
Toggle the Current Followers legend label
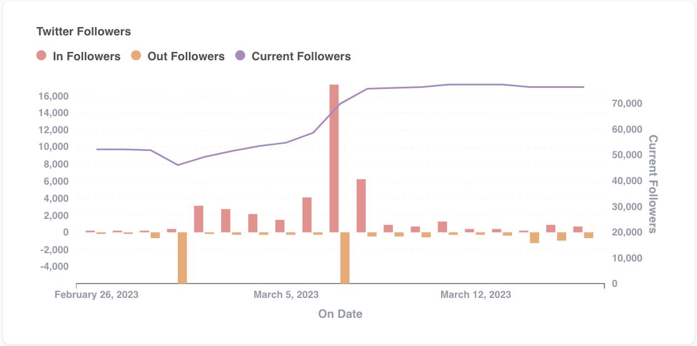tap(301, 56)
